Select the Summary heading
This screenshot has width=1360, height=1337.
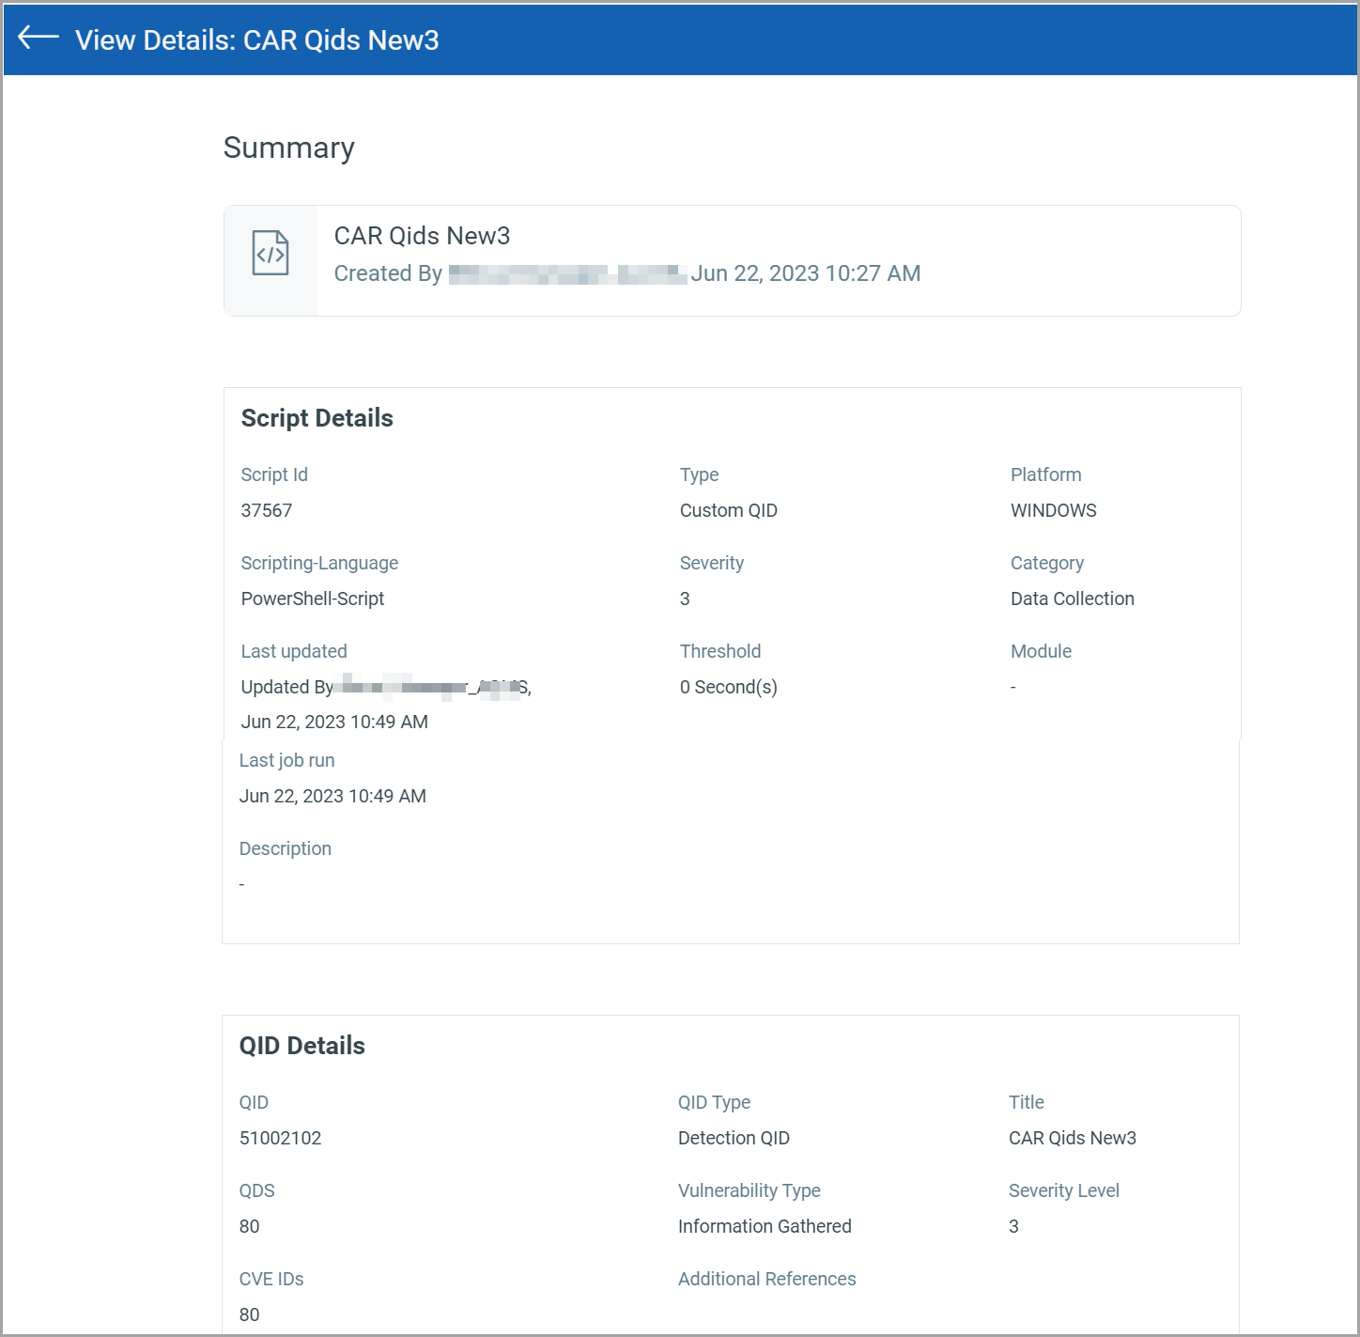(288, 148)
